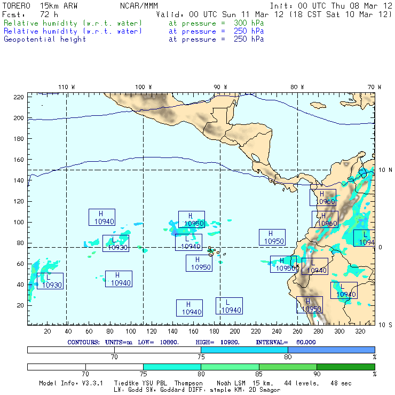The height and width of the screenshot is (395, 395).
Task: Click the turquoise 75–80 segment of green colorbar
Action: point(172,367)
